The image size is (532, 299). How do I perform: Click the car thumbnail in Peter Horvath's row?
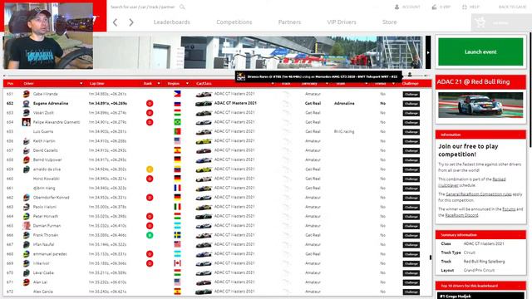coord(204,216)
